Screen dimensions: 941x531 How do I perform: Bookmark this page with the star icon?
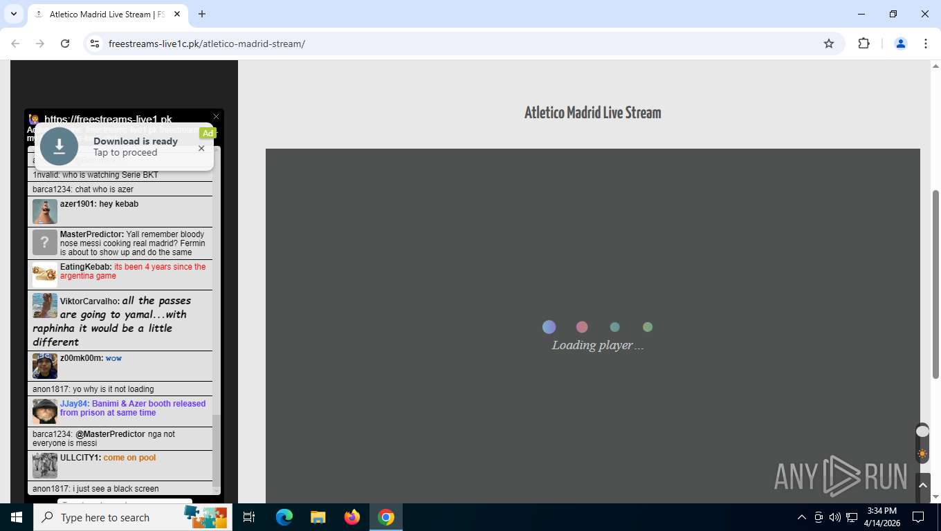pyautogui.click(x=829, y=44)
